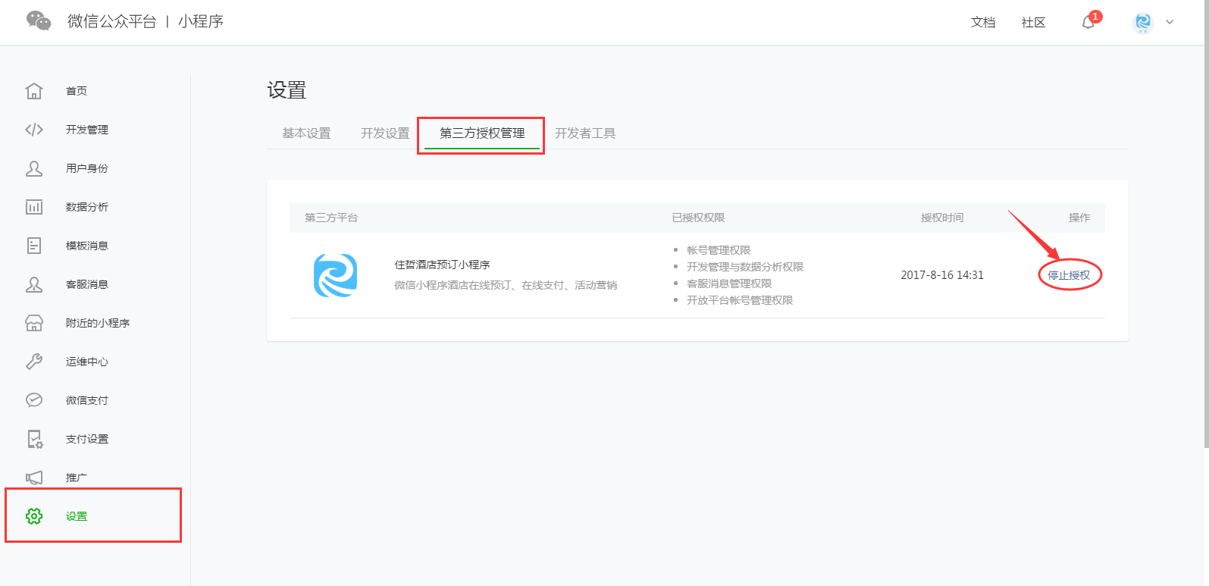Image resolution: width=1209 pixels, height=586 pixels.
Task: Open the notification bell icon
Action: [1088, 22]
